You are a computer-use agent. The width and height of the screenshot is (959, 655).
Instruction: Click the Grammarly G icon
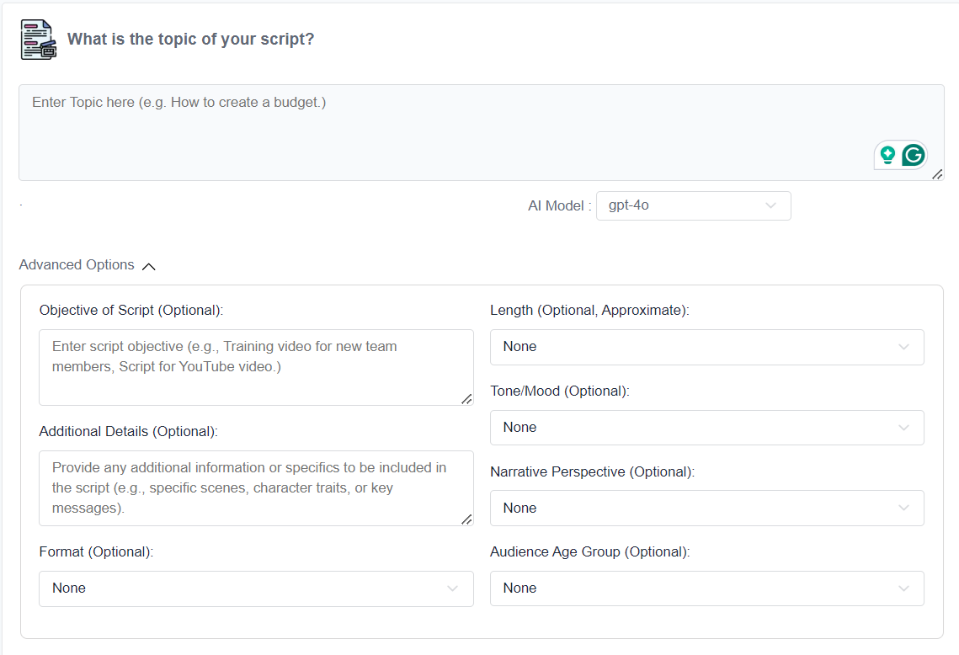tap(914, 155)
